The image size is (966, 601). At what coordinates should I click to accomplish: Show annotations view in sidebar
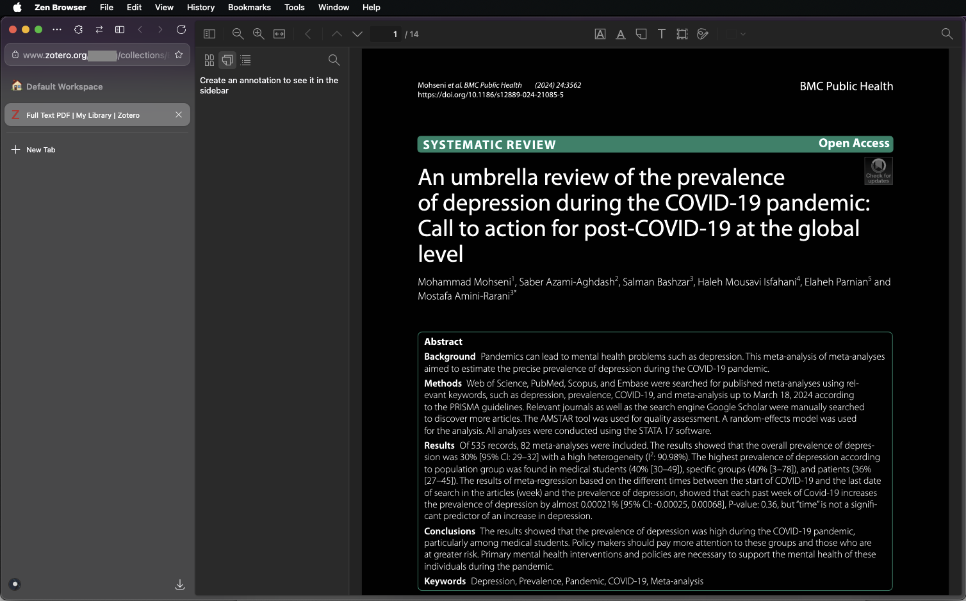(227, 60)
